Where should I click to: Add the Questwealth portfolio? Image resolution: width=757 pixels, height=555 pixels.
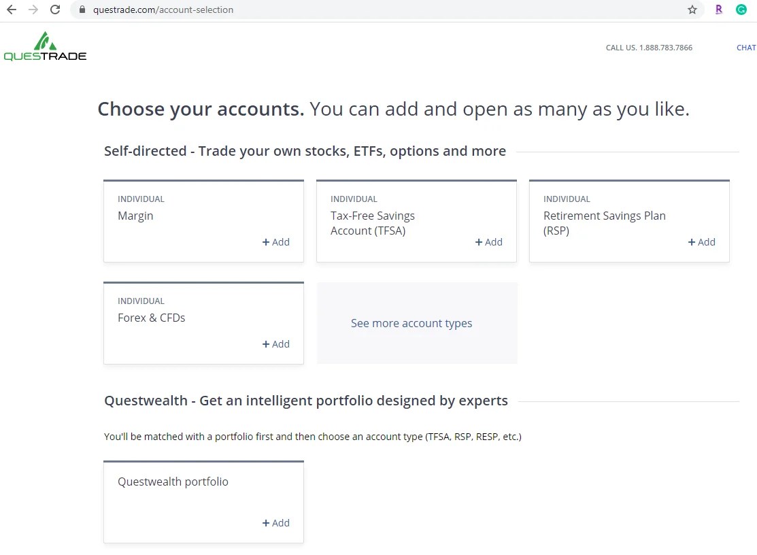click(x=275, y=523)
